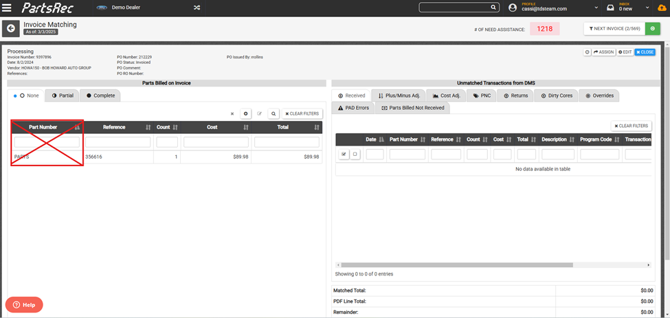Switch to the Complete tab
This screenshot has width=670, height=318.
pyautogui.click(x=100, y=95)
